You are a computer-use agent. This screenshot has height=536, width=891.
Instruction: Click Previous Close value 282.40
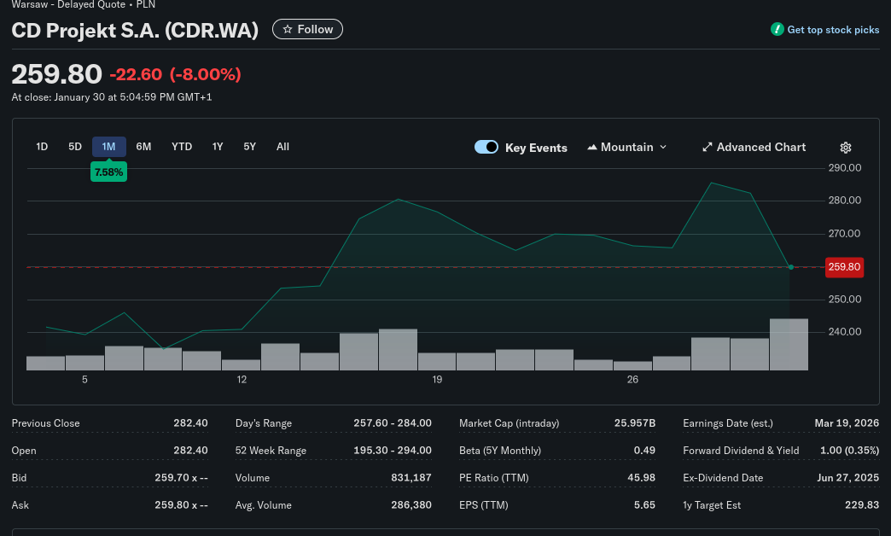(190, 422)
